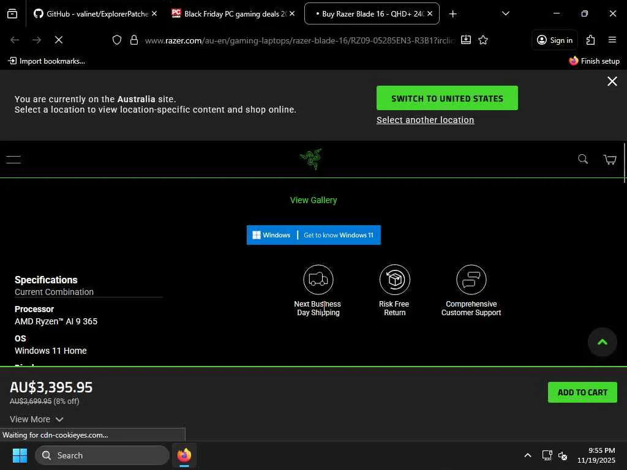627x470 pixels.
Task: Add the Razer Blade 16 to cart
Action: 582,392
